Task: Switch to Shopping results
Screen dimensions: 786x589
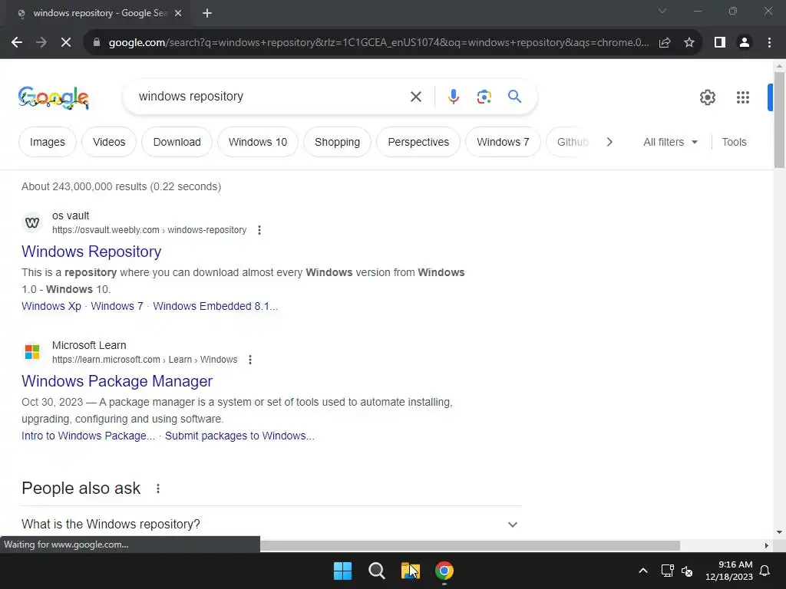Action: [x=338, y=142]
